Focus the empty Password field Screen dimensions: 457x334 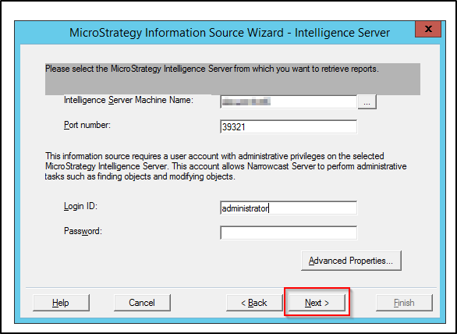[289, 233]
